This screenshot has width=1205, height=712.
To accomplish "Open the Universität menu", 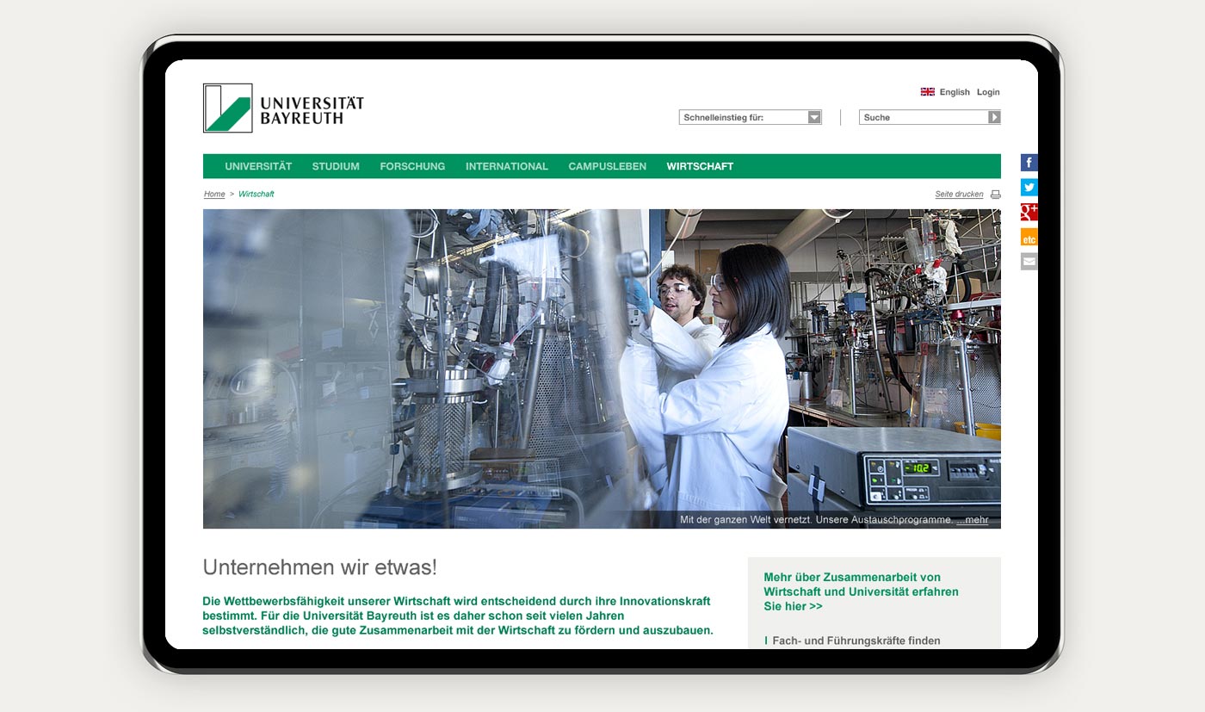I will point(258,166).
